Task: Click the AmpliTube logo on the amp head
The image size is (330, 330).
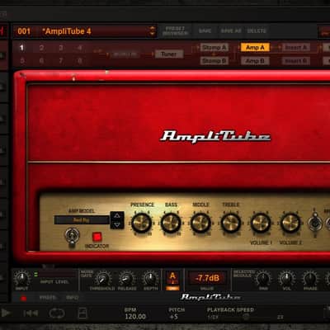Action: coord(215,137)
